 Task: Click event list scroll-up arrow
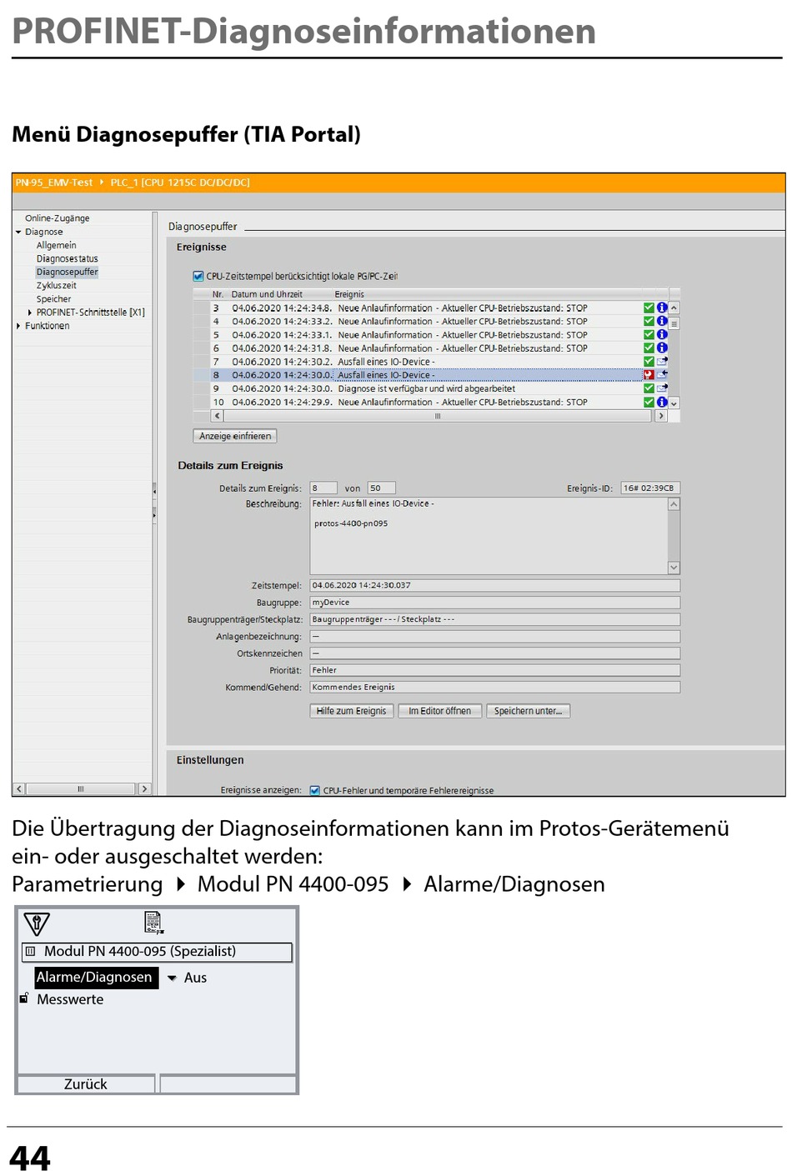tap(674, 308)
